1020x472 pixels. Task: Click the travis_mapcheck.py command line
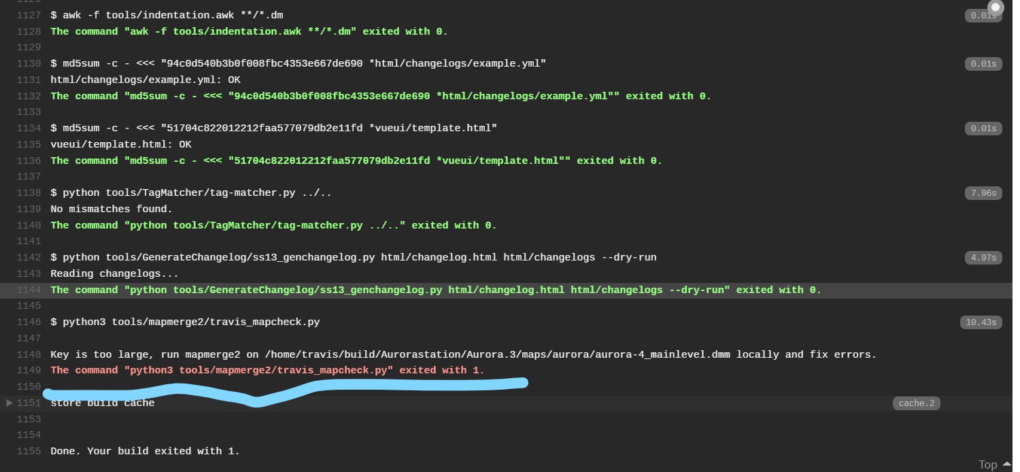pos(185,322)
